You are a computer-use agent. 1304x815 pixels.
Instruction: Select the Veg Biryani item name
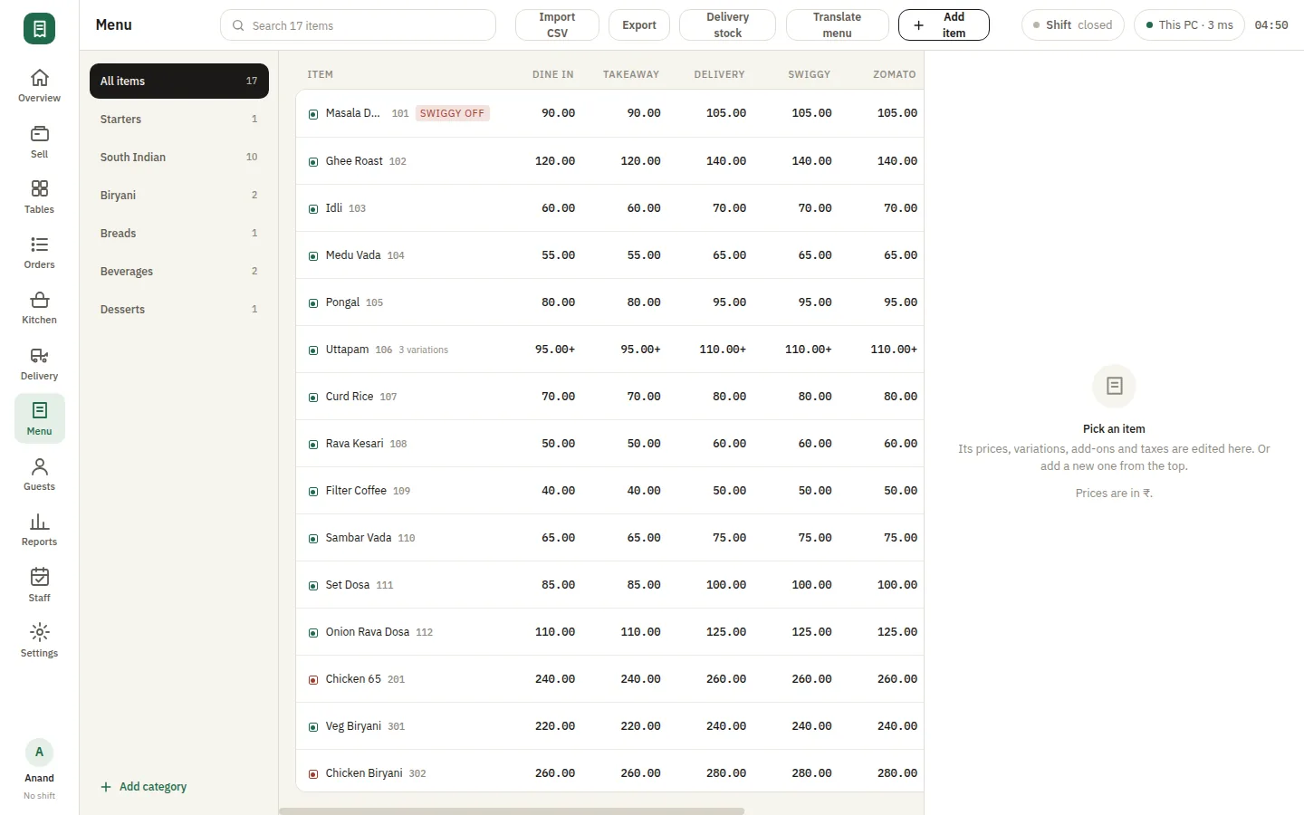click(x=353, y=726)
